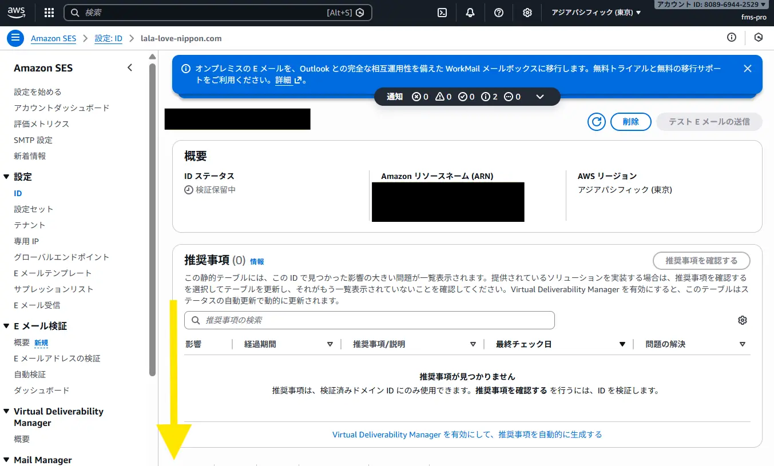774x466 pixels.
Task: Dismiss the WorkMail blue banner
Action: point(747,69)
